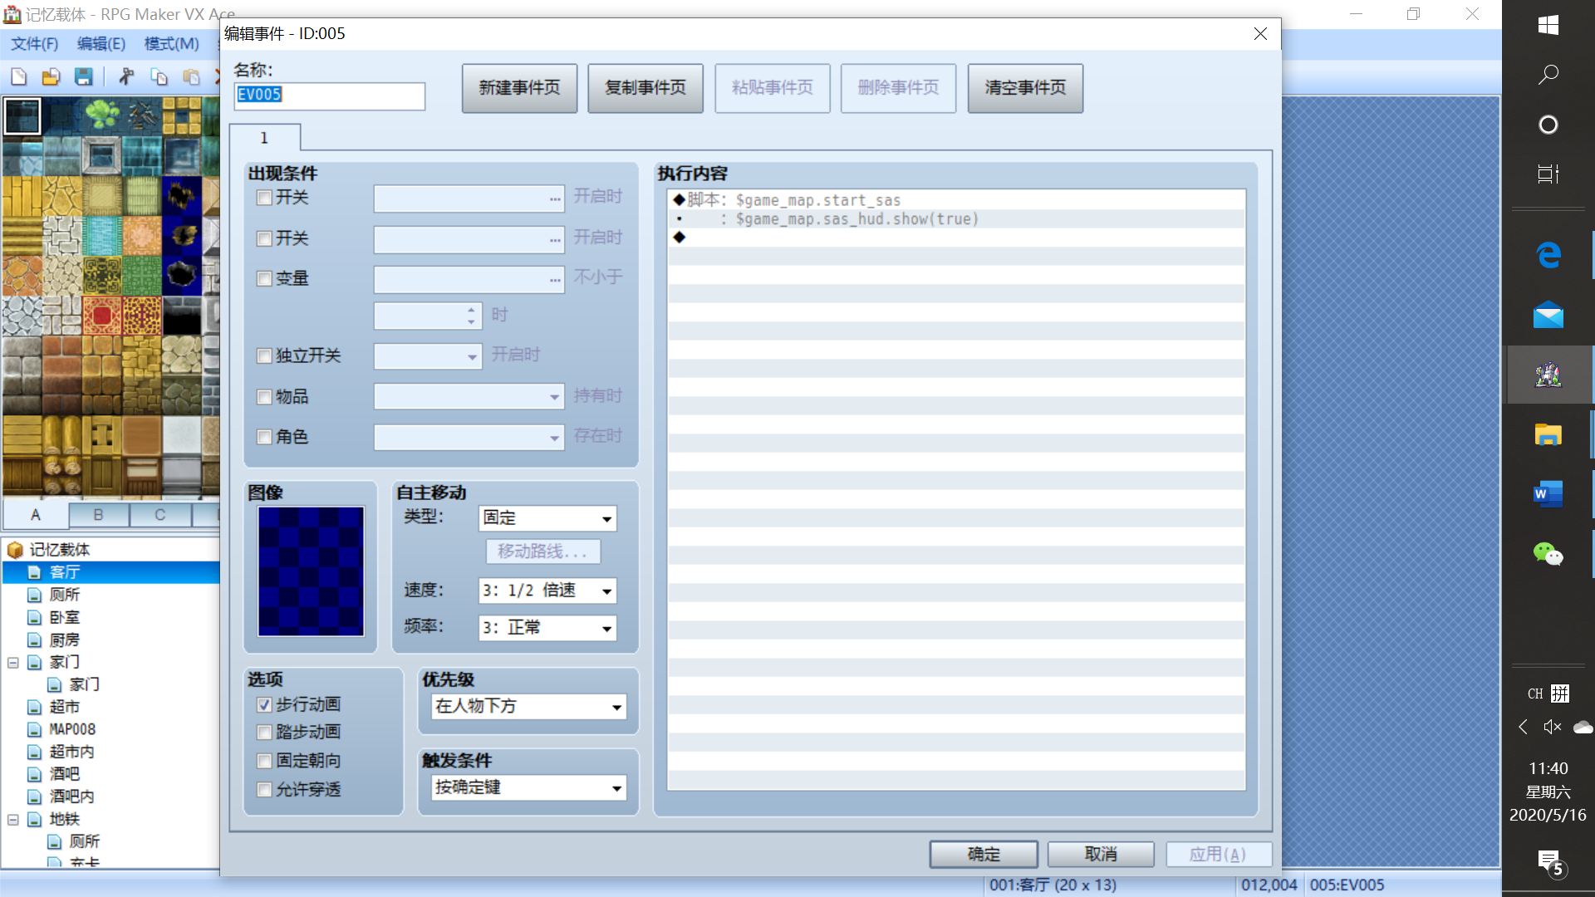Open the 类型 movement type dropdown
Viewport: 1595px width, 897px height.
[547, 518]
